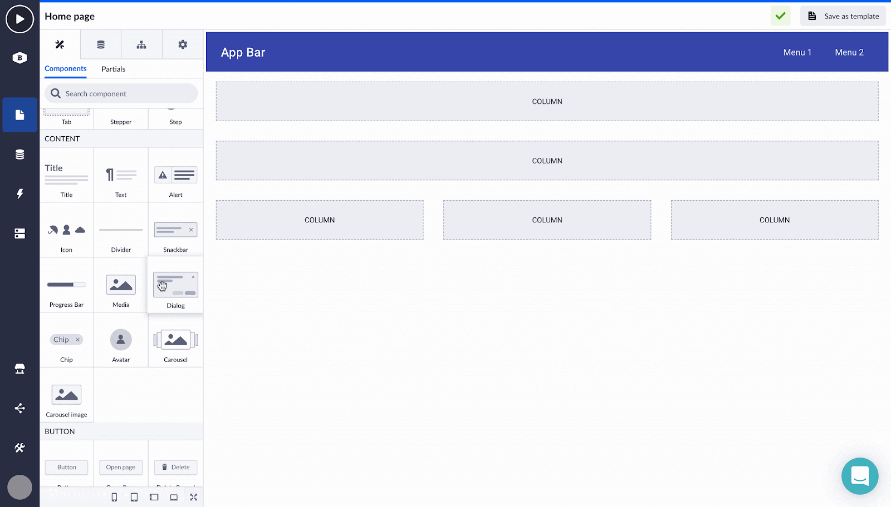Open the data models database sidebar icon
891x507 pixels.
(x=19, y=155)
